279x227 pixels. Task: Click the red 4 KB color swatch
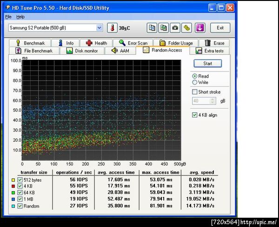[x=13, y=186]
